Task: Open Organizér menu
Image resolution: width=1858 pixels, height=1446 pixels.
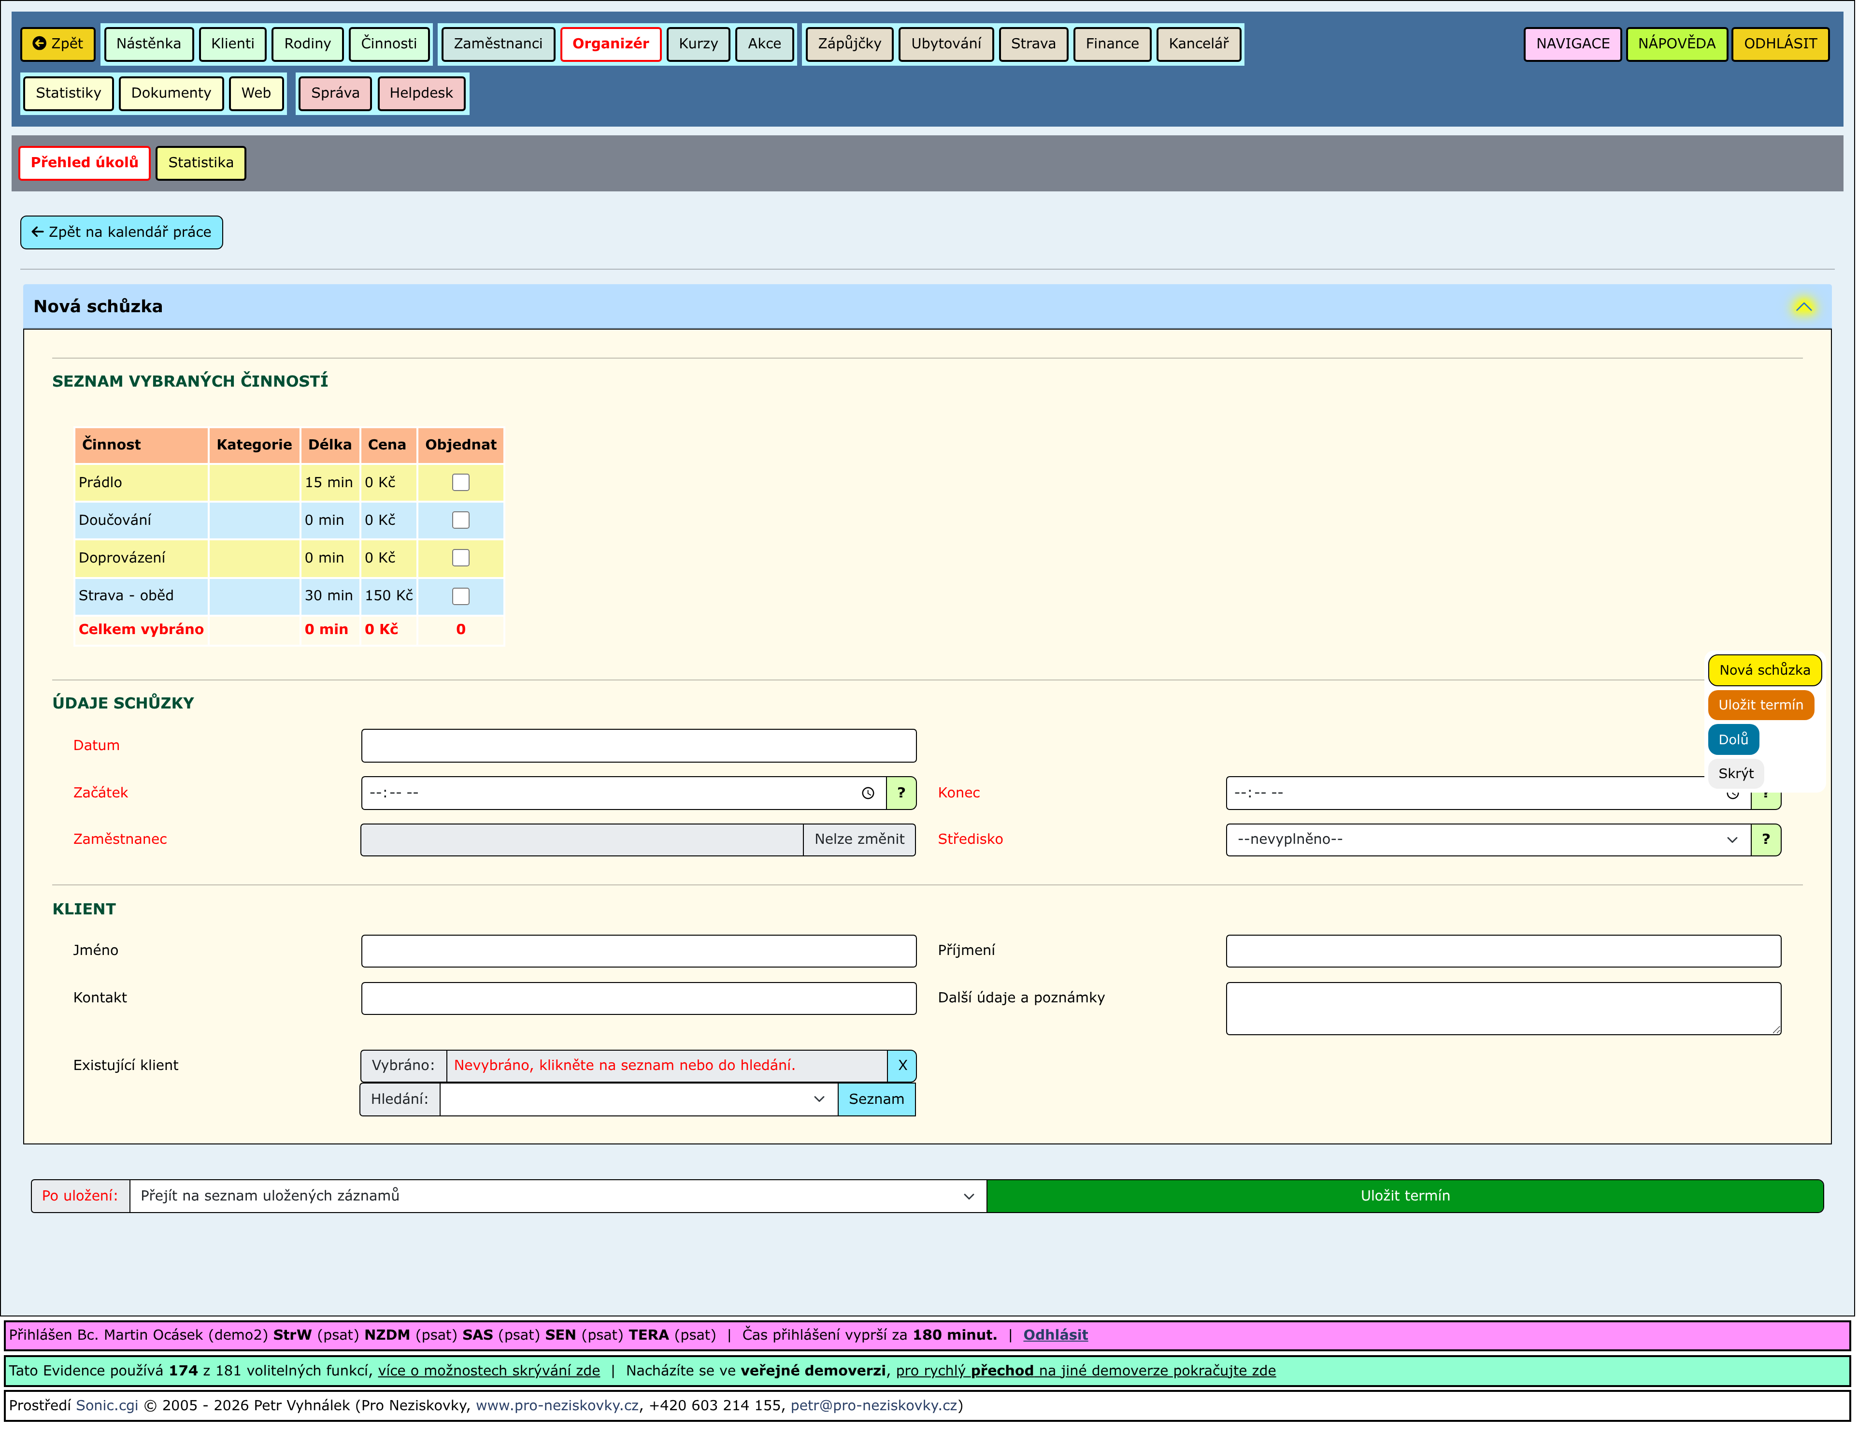Action: coord(611,43)
